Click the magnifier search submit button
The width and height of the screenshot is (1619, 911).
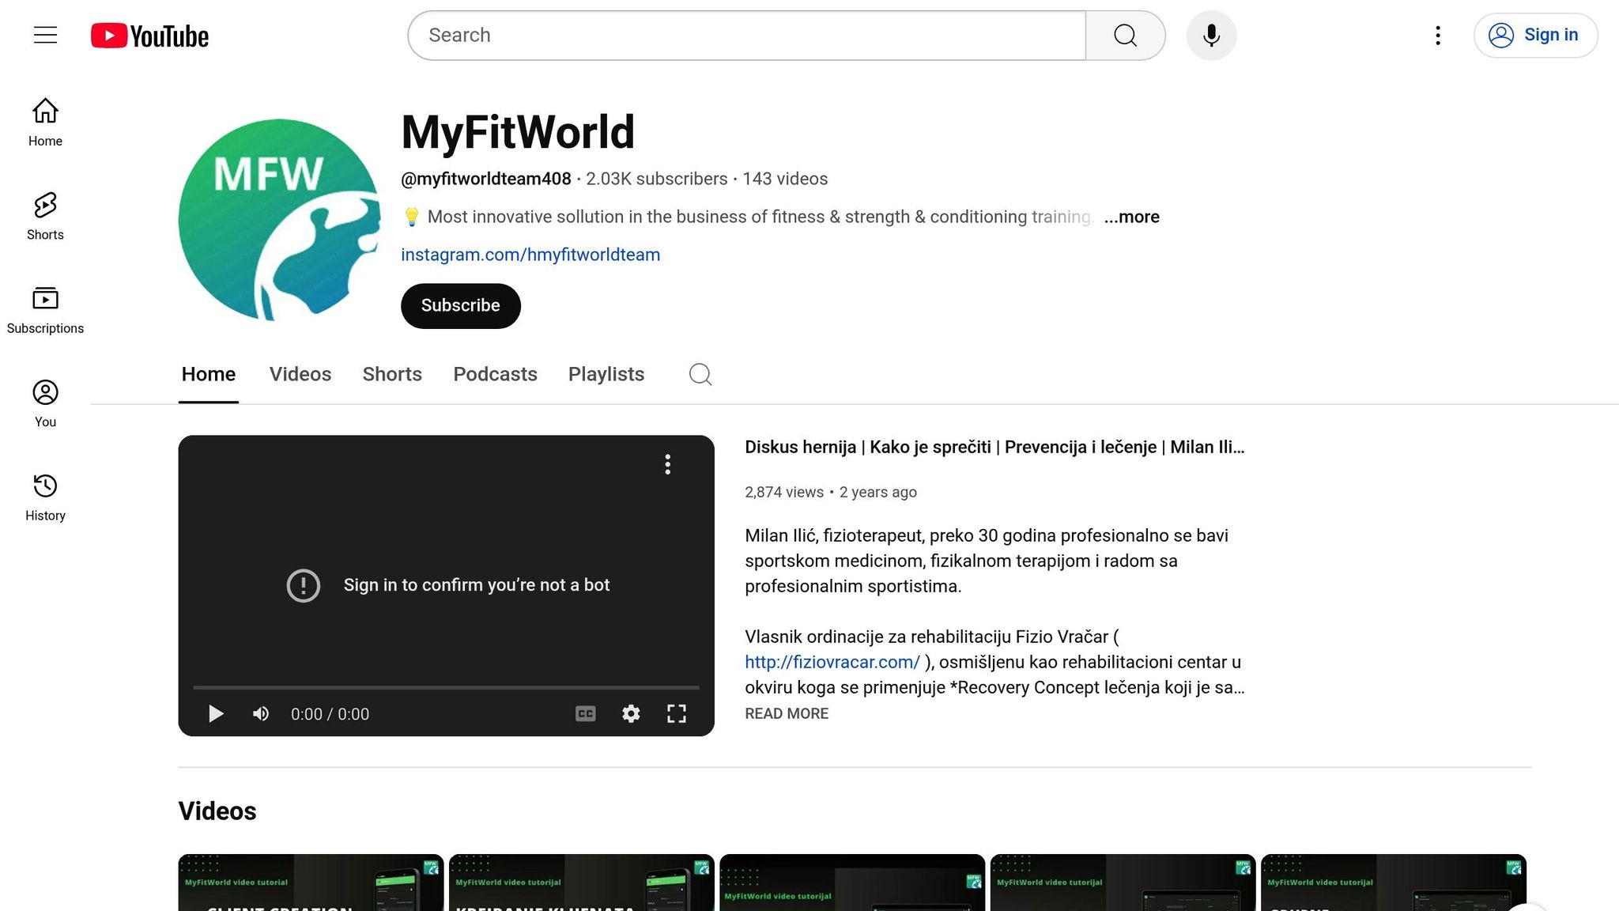point(1125,36)
